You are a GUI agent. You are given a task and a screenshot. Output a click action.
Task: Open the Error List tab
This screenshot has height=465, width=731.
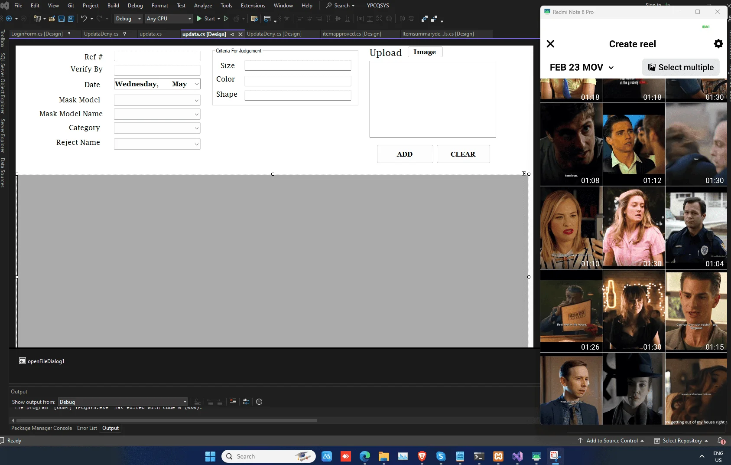coord(87,428)
